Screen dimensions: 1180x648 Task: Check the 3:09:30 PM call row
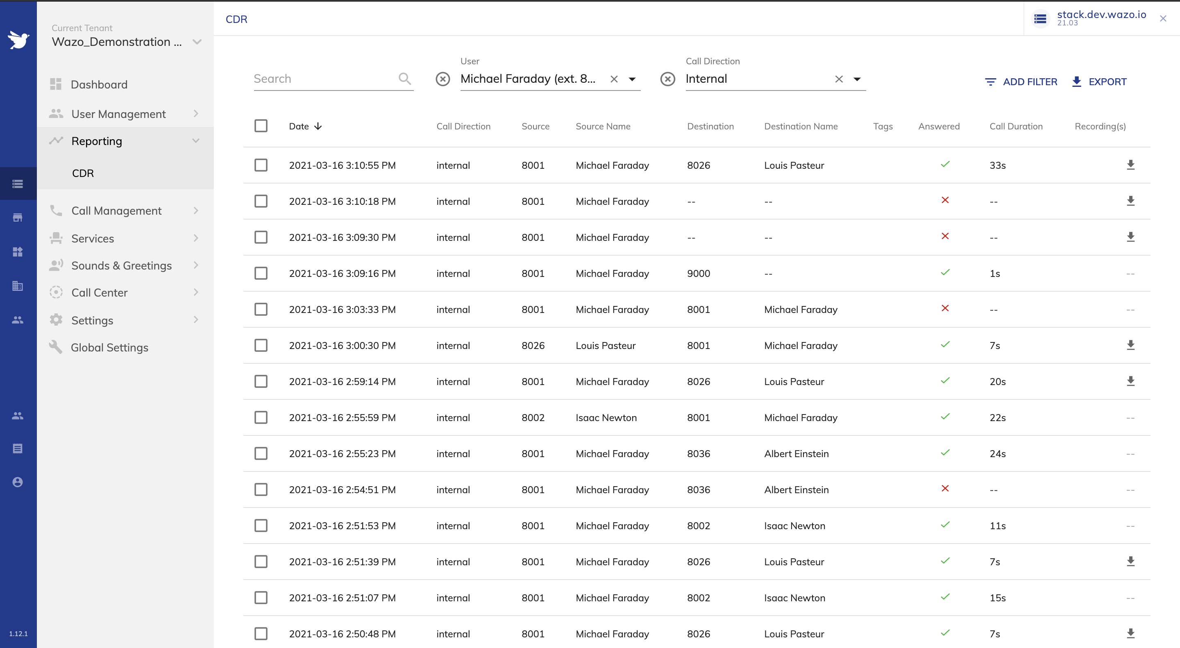pyautogui.click(x=261, y=237)
